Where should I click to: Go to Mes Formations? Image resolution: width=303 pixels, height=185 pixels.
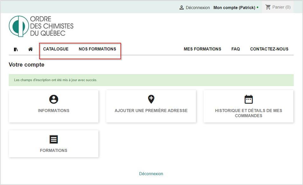(x=202, y=49)
